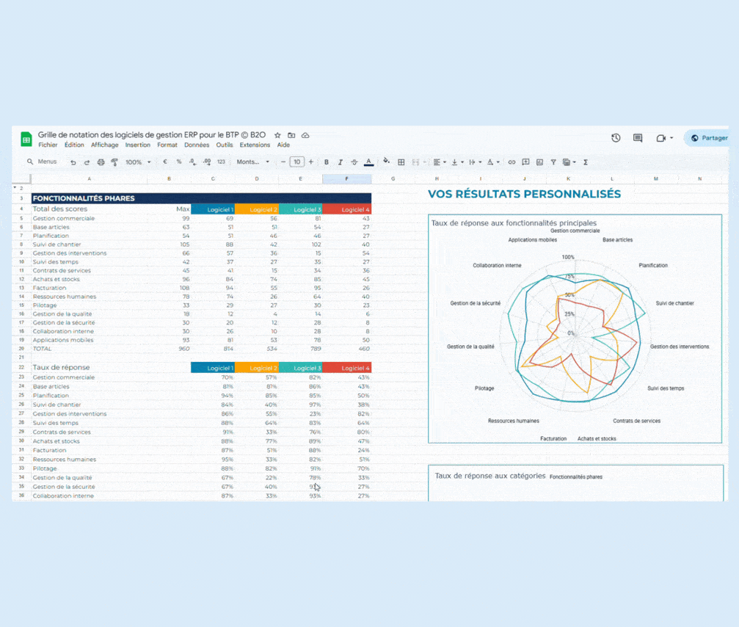Click the font size input field

click(x=296, y=162)
